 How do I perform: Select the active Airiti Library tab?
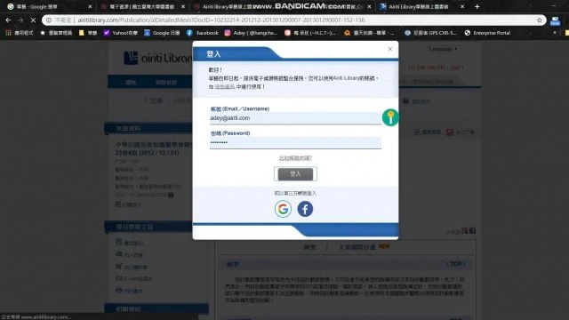(x=421, y=6)
